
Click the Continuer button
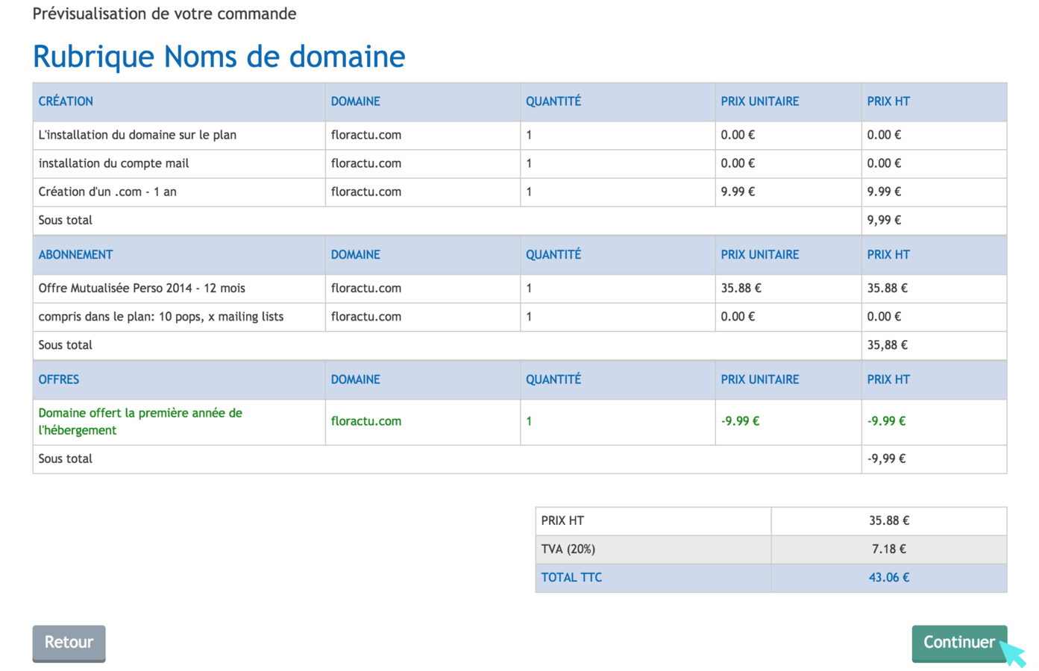[959, 643]
